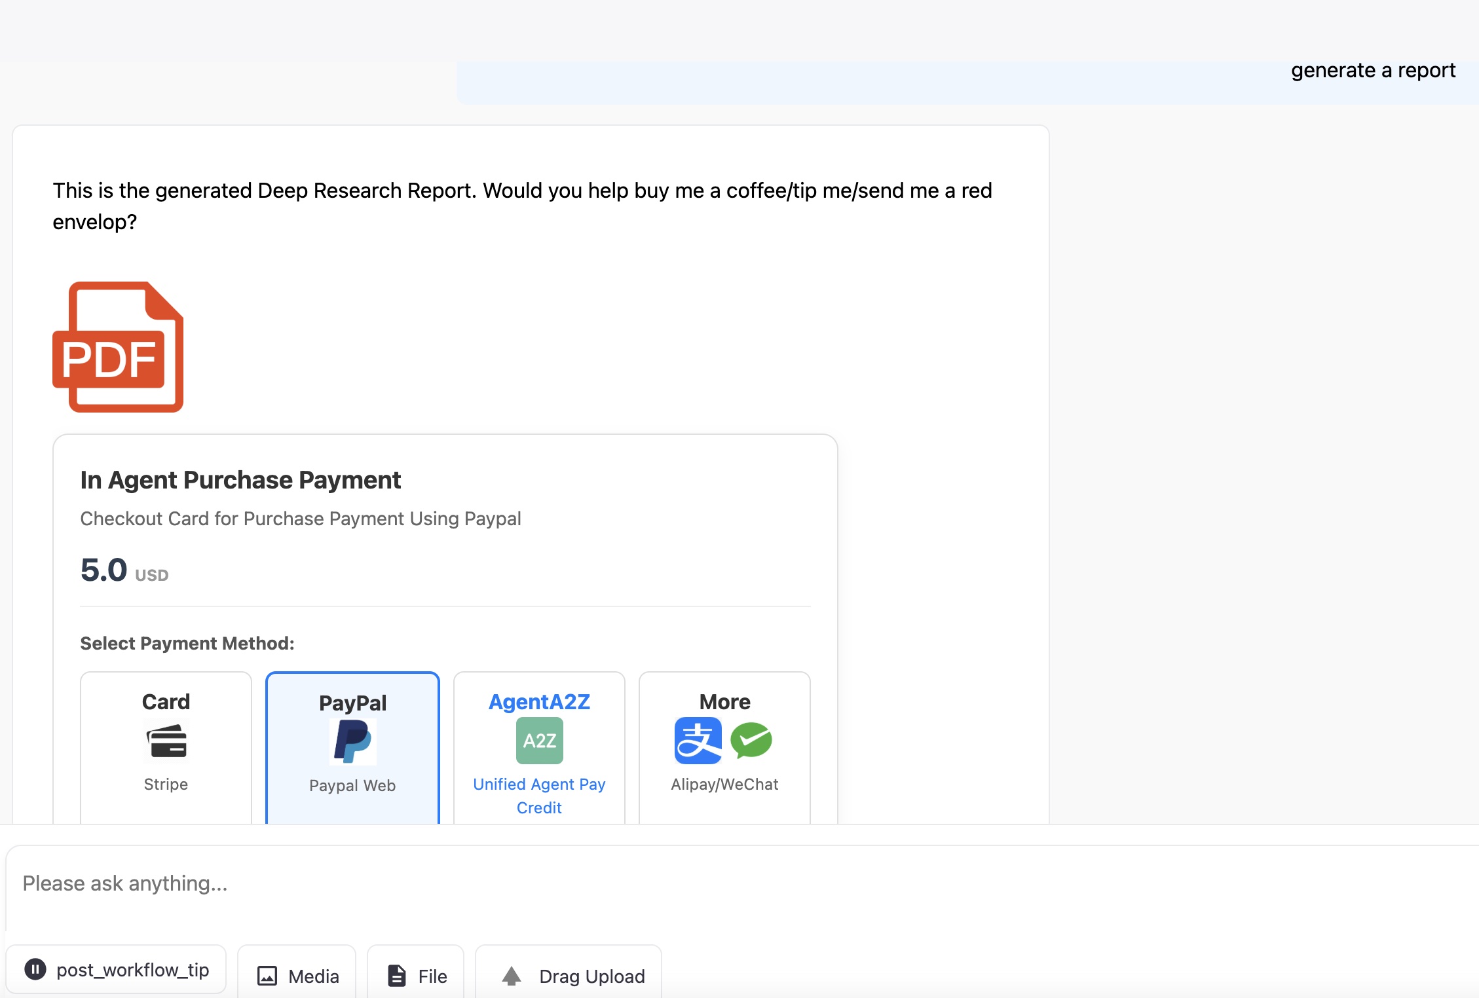Click the WeChat Pay icon
Image resolution: width=1479 pixels, height=998 pixels.
point(751,741)
